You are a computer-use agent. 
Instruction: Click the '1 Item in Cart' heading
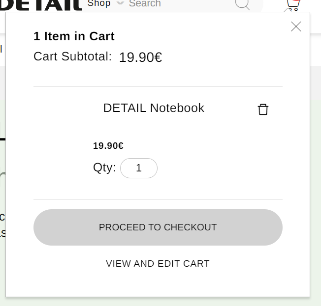pos(74,36)
